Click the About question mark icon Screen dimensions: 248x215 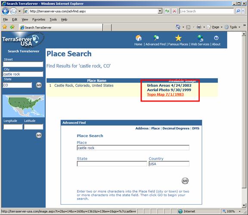pyautogui.click(x=216, y=38)
